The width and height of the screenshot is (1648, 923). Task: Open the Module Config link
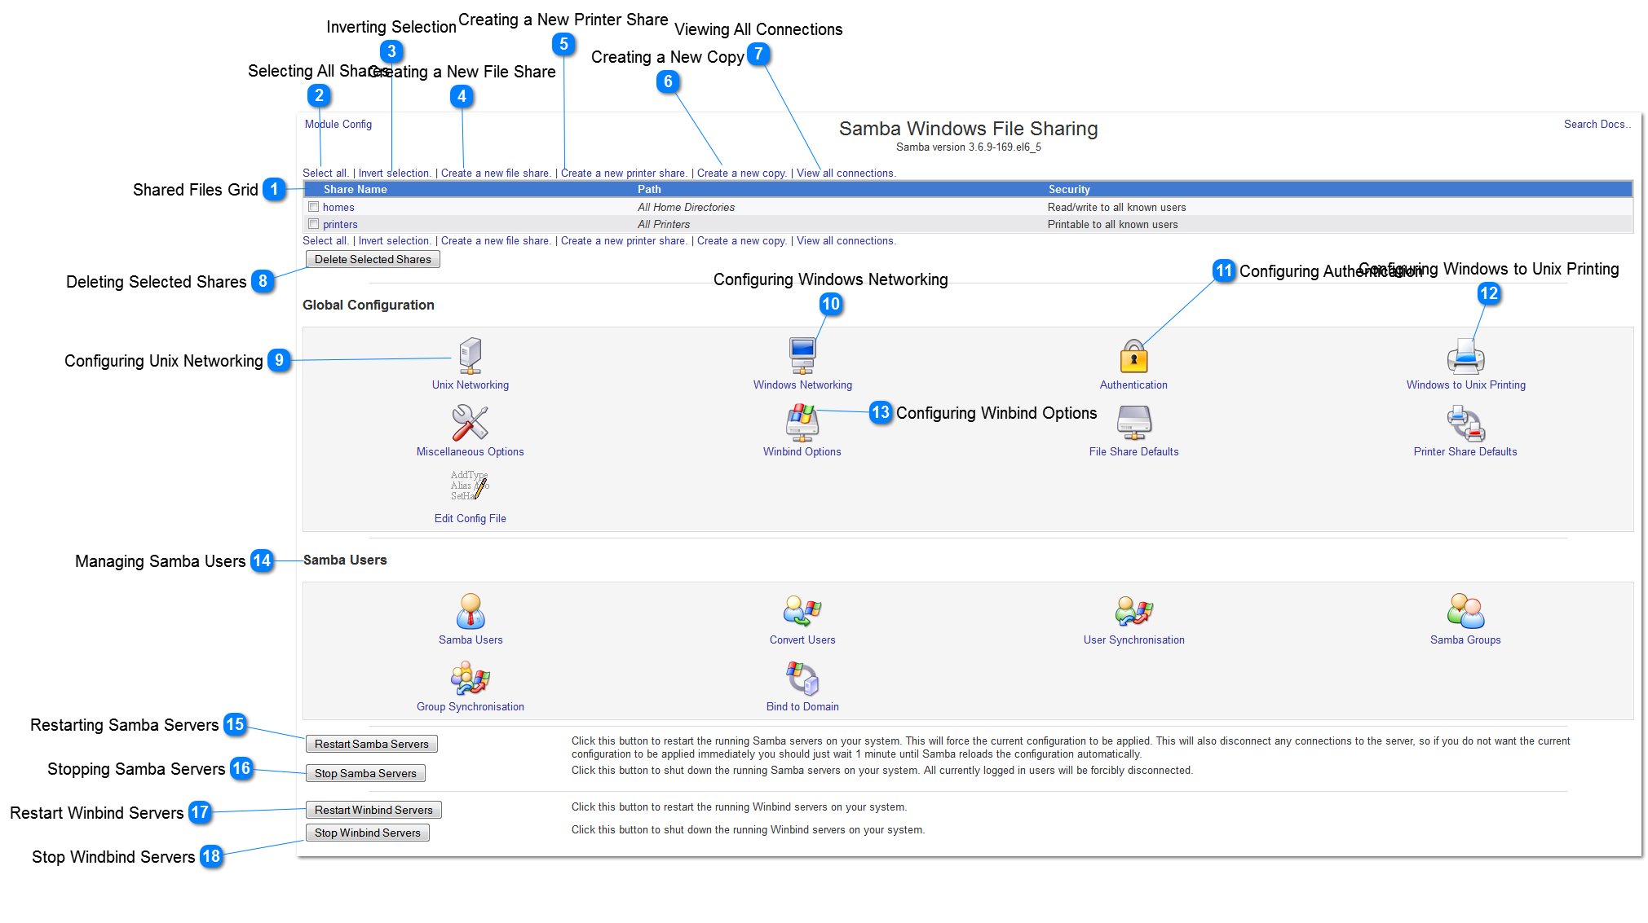click(338, 125)
